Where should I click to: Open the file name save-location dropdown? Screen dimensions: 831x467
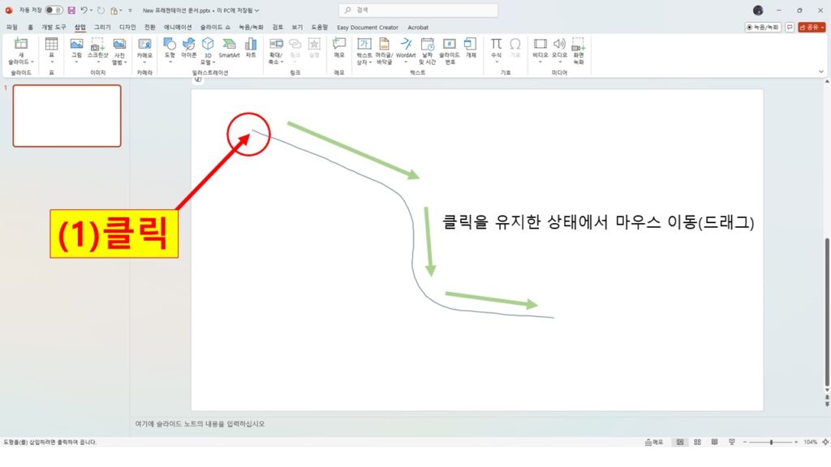pos(257,10)
